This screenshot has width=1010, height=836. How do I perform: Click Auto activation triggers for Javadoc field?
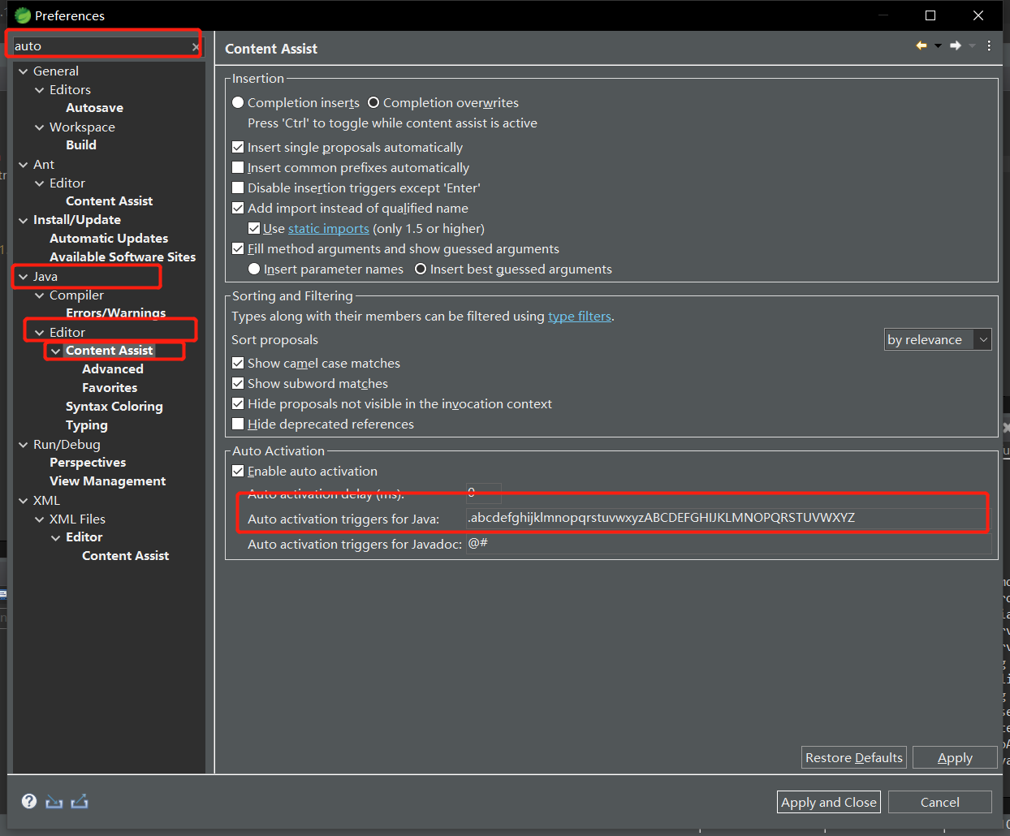728,543
